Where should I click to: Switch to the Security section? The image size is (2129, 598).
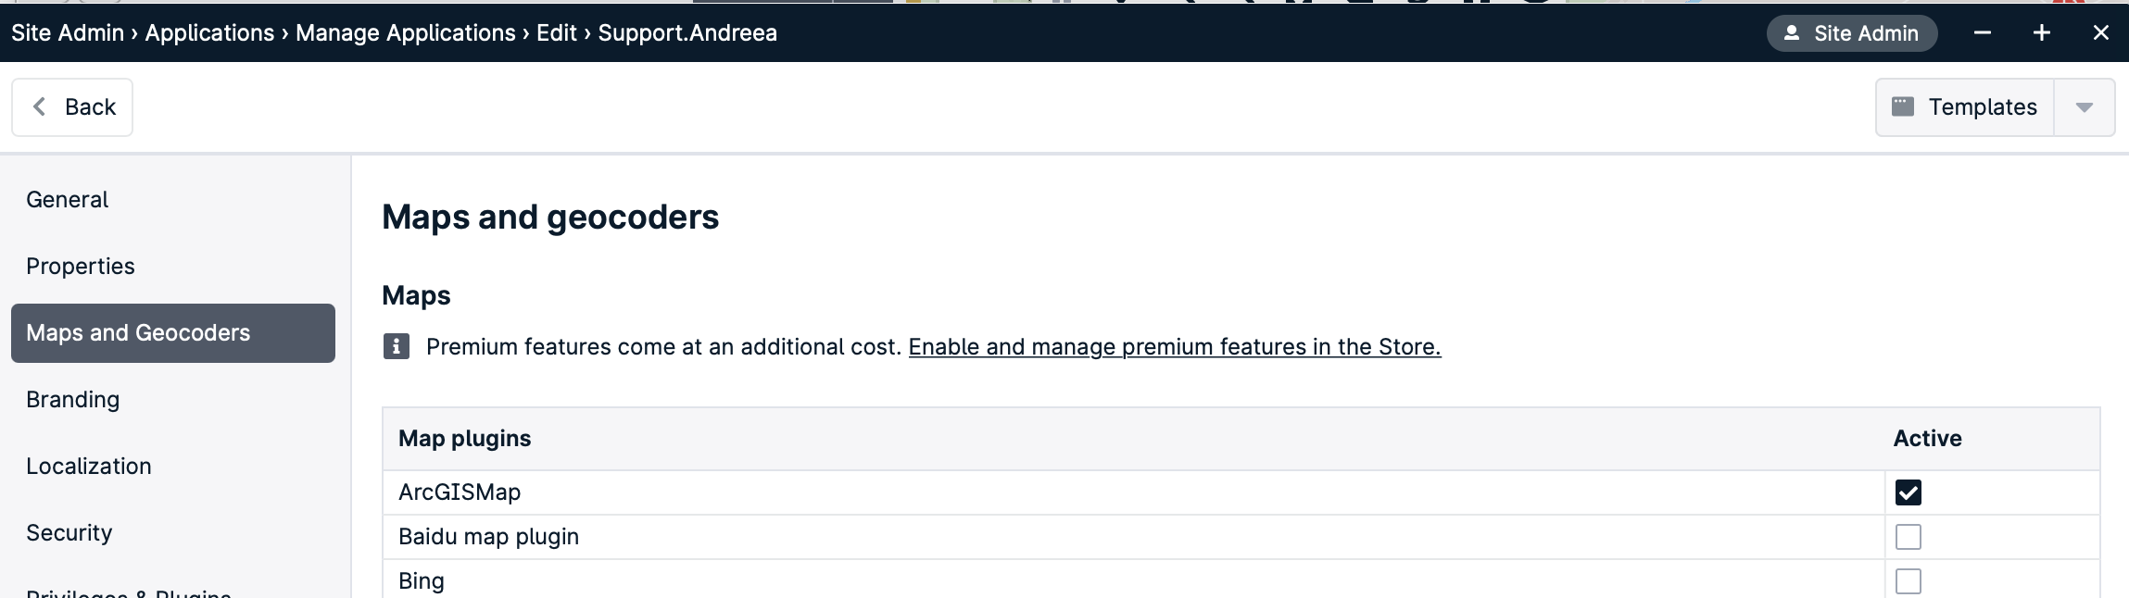(69, 533)
